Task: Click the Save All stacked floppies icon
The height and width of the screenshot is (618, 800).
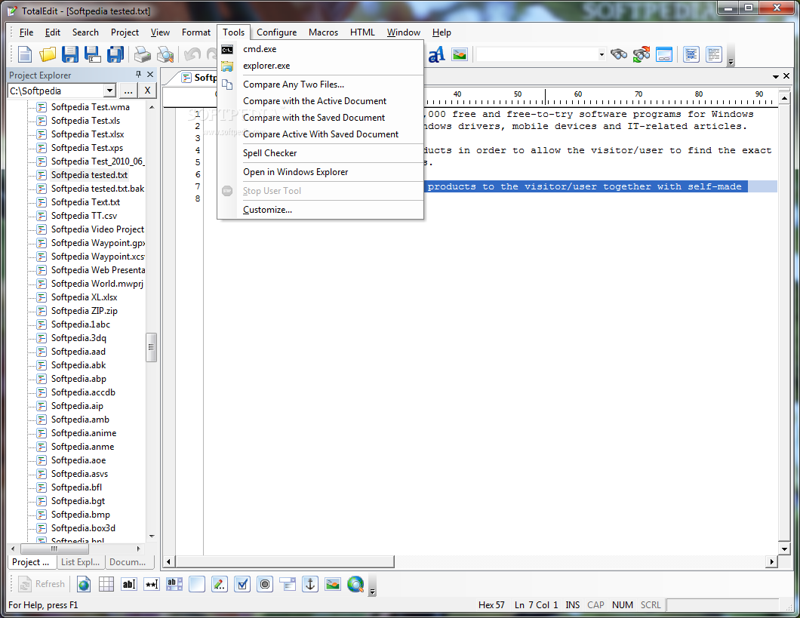Action: pyautogui.click(x=115, y=54)
